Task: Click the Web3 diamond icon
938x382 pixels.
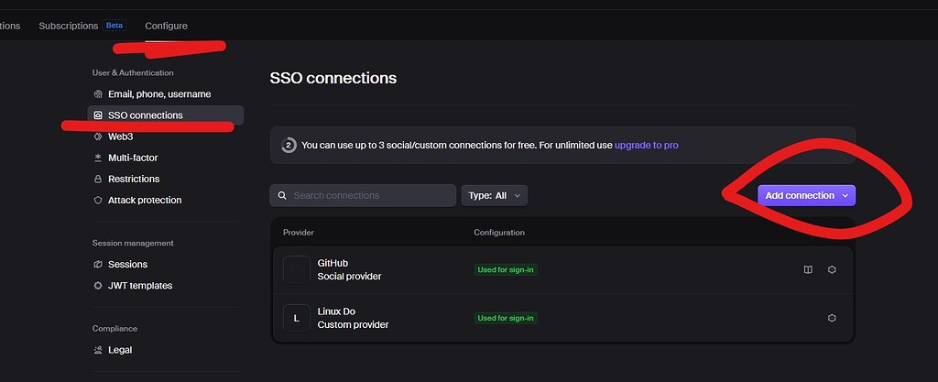Action: click(98, 136)
